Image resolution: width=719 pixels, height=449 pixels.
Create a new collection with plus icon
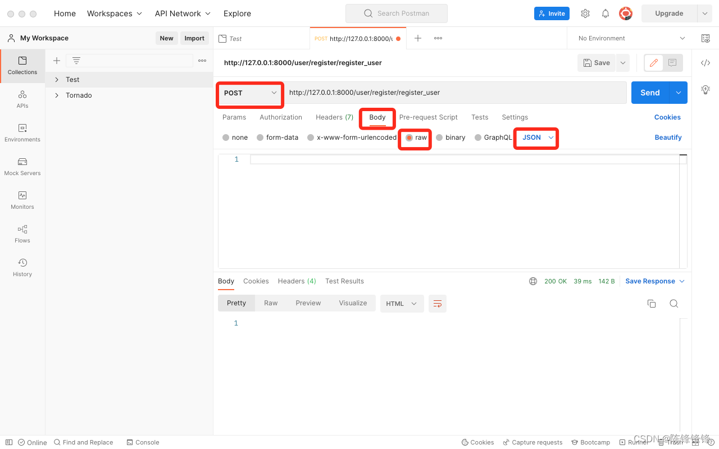[x=56, y=61]
